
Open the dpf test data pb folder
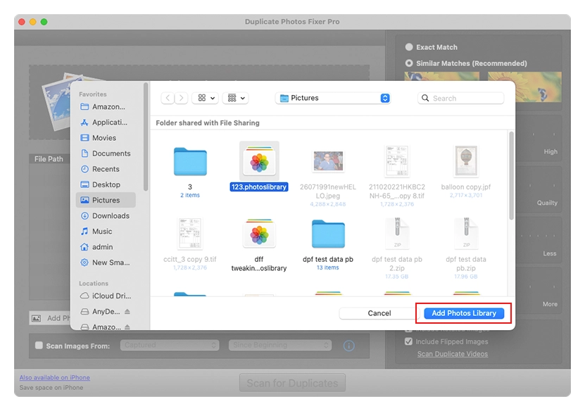(x=328, y=234)
